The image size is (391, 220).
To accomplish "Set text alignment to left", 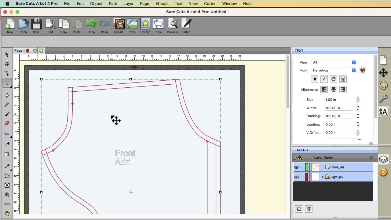I will click(x=324, y=90).
